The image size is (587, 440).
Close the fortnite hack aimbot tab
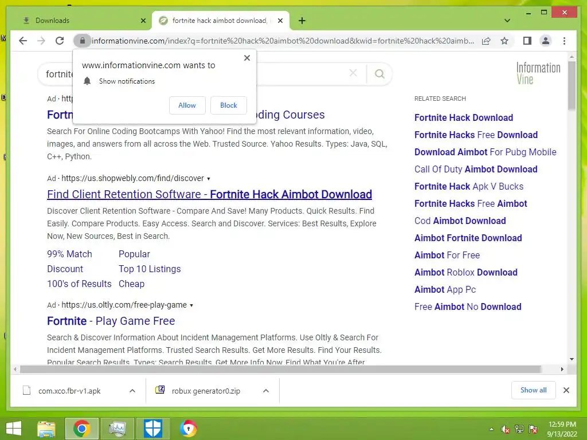[280, 21]
